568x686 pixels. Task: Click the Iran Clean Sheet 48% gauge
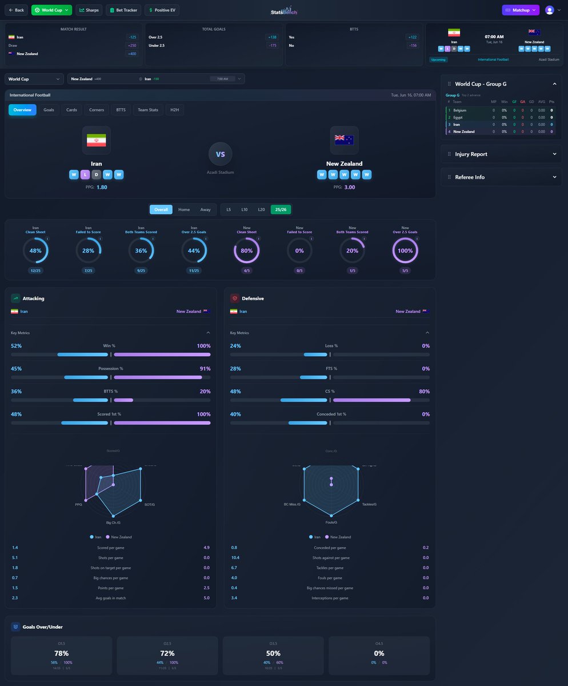tap(35, 250)
